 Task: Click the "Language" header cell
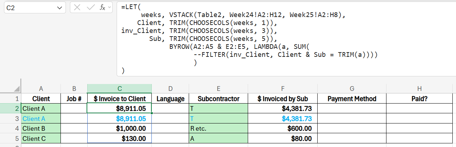[x=170, y=98]
